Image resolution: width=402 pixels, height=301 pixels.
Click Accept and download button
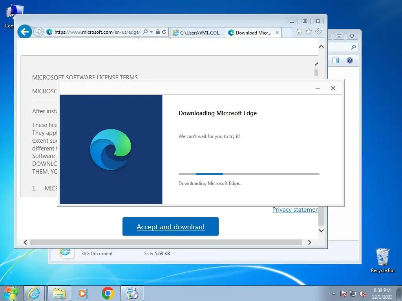[170, 227]
